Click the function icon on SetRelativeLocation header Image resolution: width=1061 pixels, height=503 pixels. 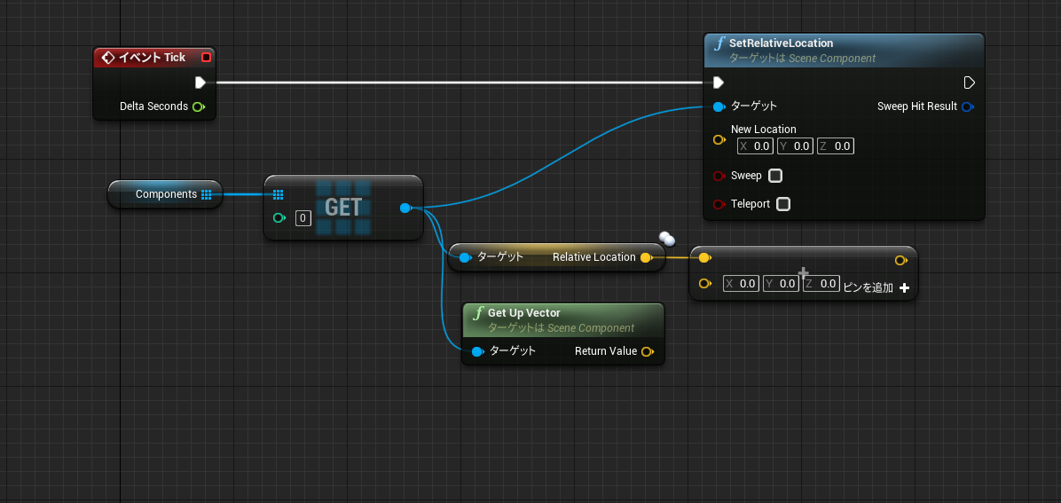tap(719, 44)
